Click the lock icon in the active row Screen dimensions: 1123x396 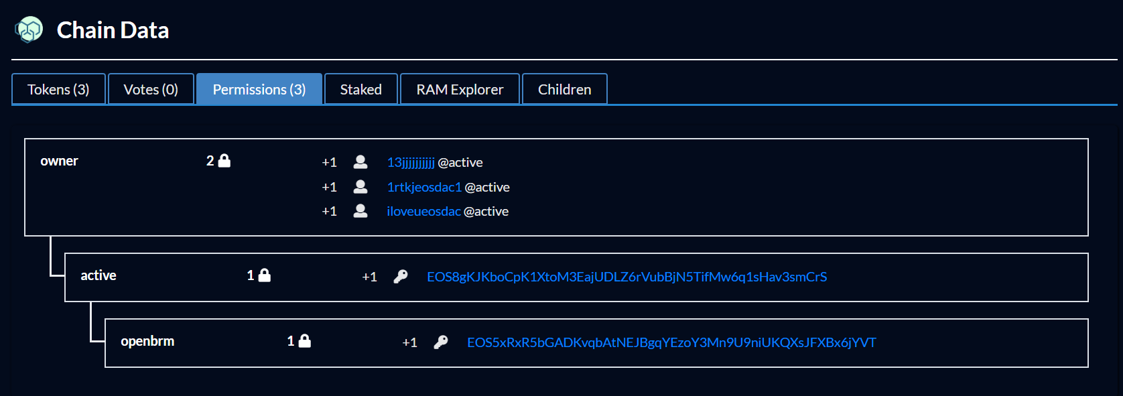pos(265,275)
